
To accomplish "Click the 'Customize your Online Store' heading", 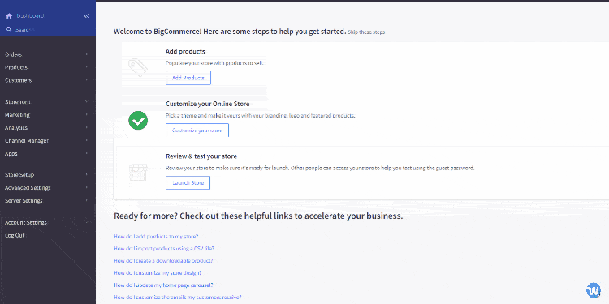I will point(207,104).
